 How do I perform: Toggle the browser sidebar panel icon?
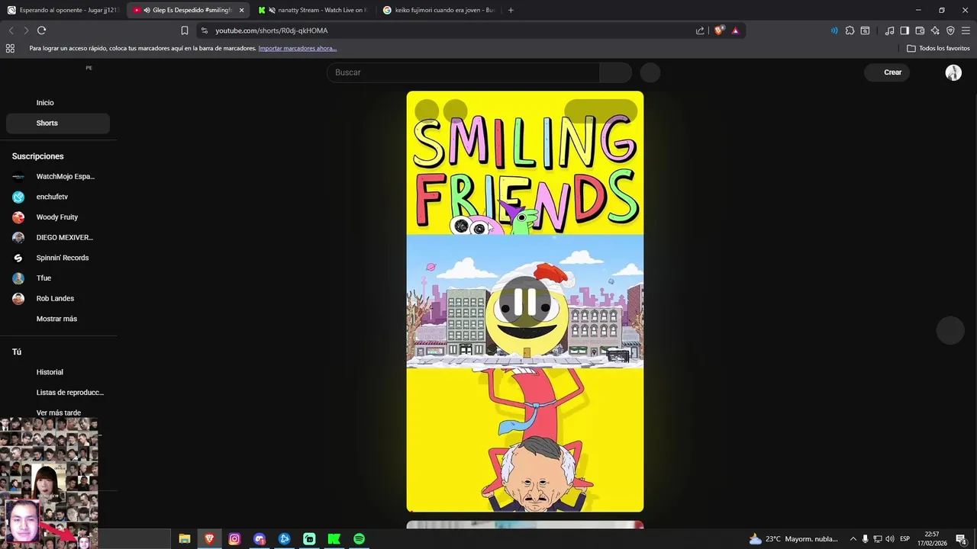click(x=904, y=30)
